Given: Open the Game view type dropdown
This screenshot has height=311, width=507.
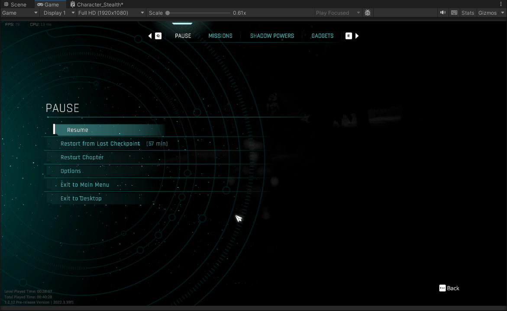Looking at the screenshot, I should point(20,13).
